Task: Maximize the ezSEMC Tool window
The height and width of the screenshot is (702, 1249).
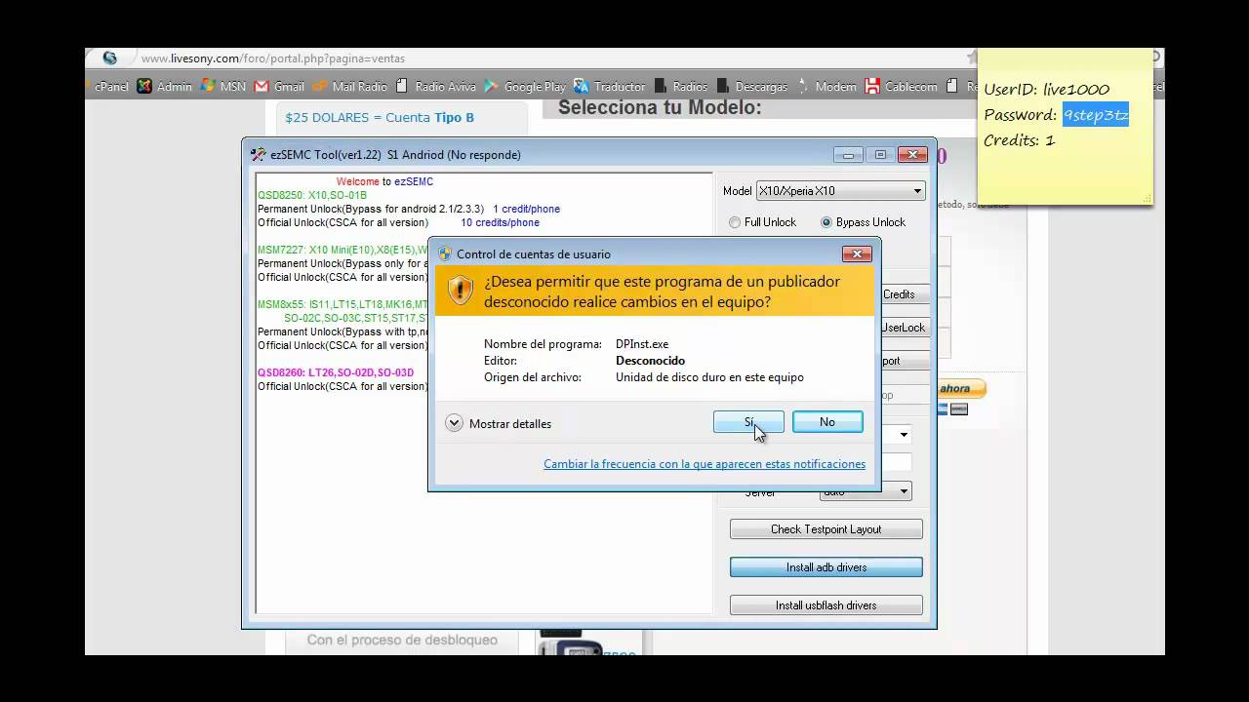Action: [x=880, y=154]
